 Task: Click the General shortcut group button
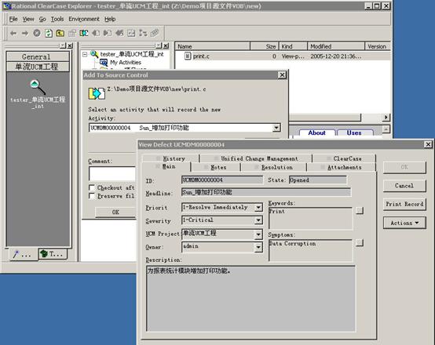click(38, 56)
